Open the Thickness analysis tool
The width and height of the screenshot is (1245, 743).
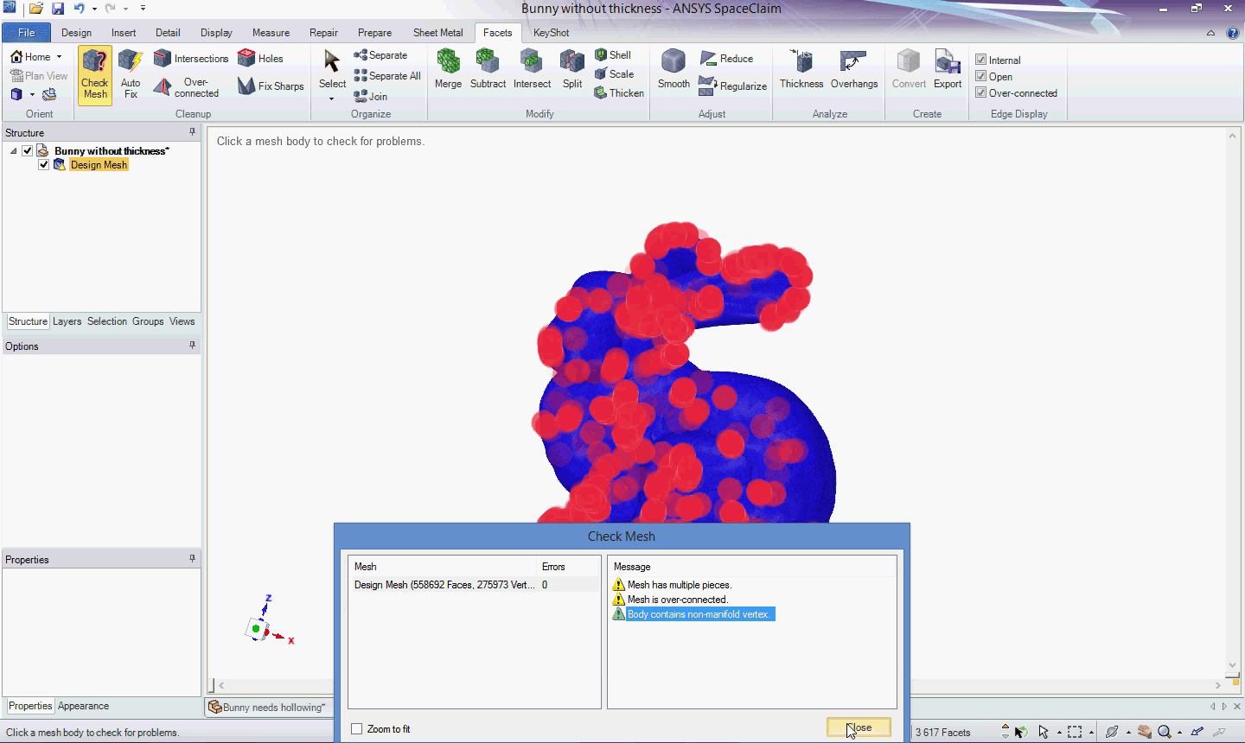(801, 69)
